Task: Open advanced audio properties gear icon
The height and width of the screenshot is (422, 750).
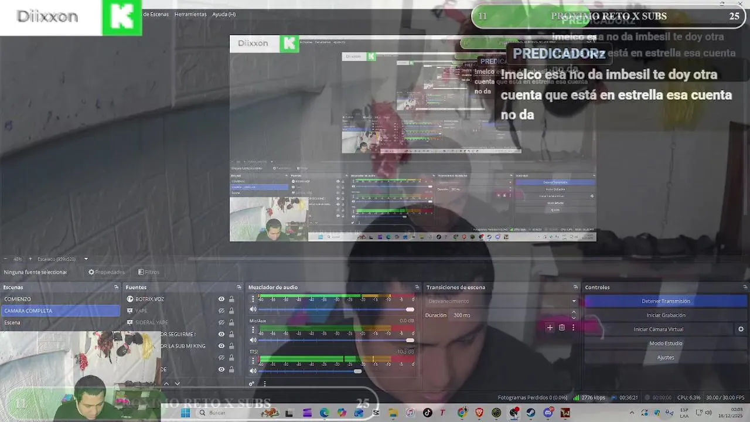Action: point(252,384)
